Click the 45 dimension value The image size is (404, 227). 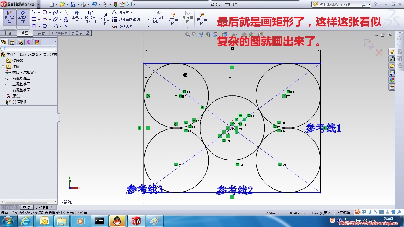(x=185, y=75)
